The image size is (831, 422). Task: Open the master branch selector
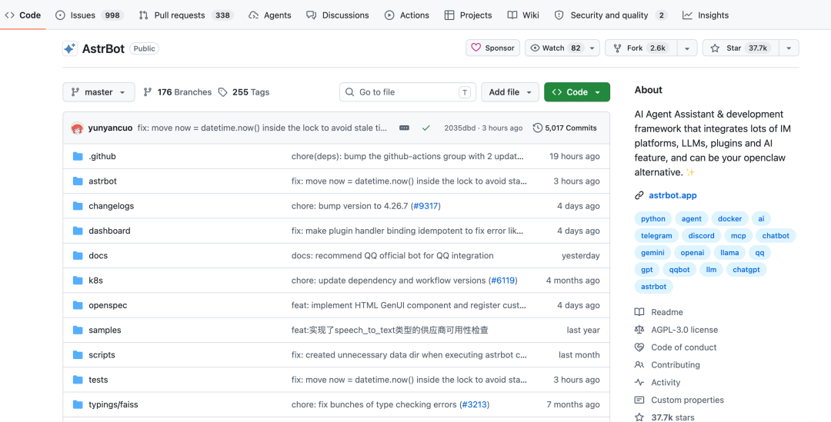pos(98,92)
